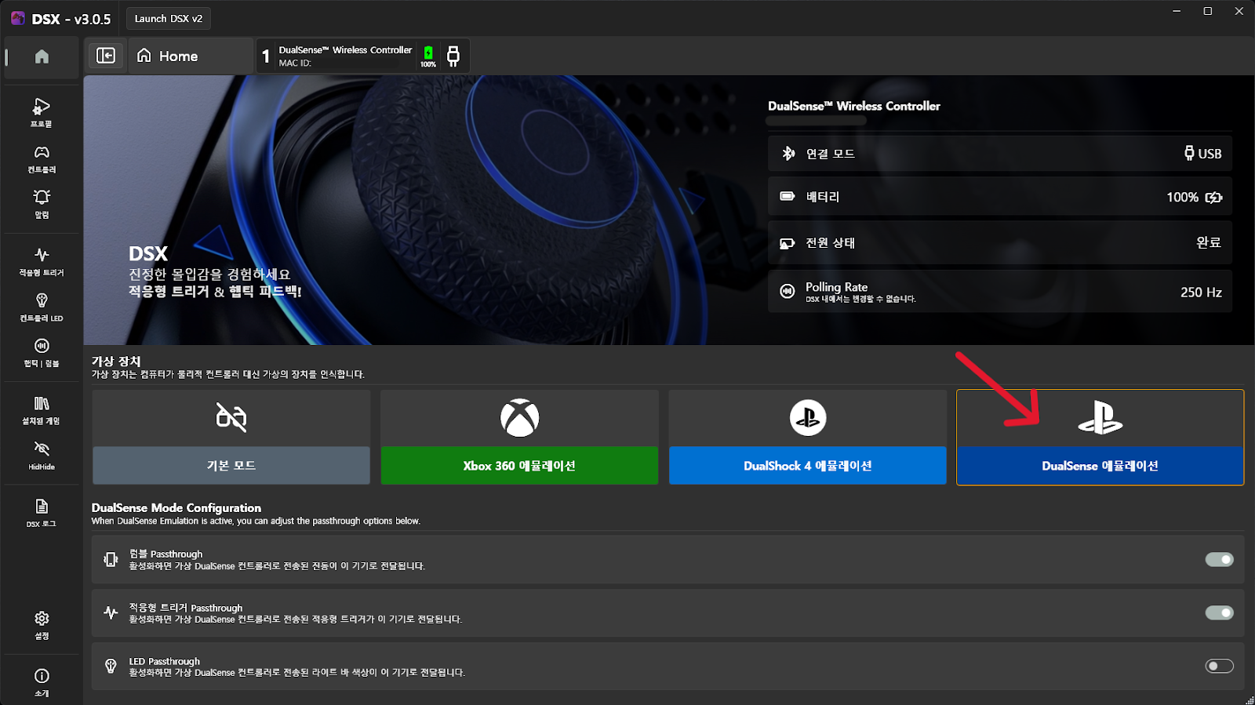Click the charging icon next to 100%
This screenshot has width=1255, height=705.
click(1214, 197)
